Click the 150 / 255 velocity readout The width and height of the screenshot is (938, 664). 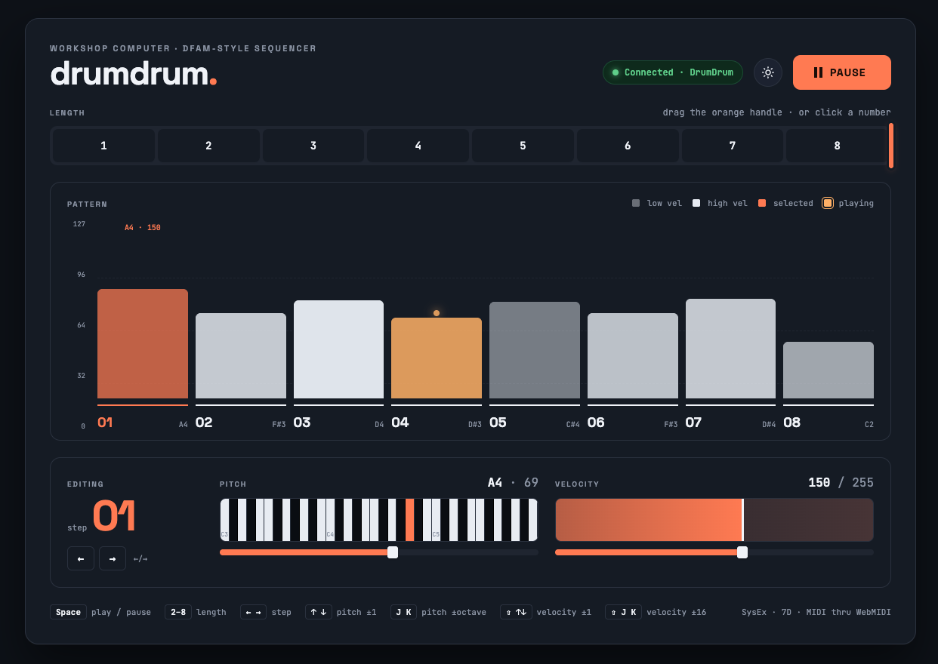coord(841,483)
